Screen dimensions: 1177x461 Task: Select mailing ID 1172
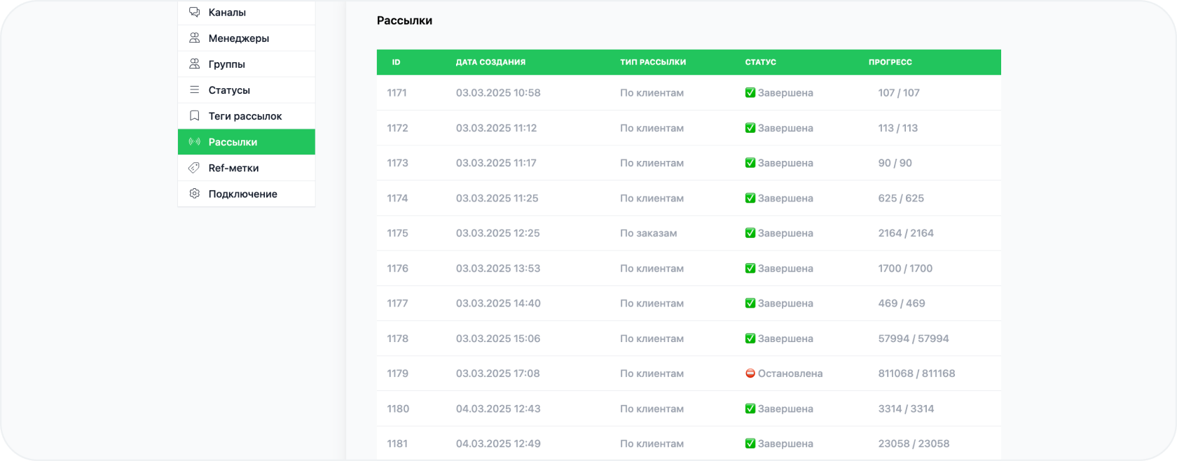click(x=397, y=128)
